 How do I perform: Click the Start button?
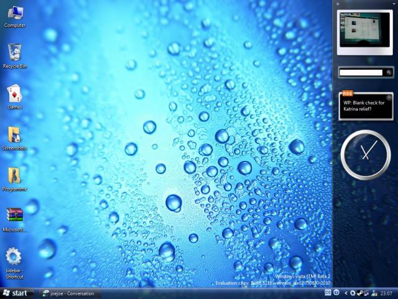click(x=17, y=293)
